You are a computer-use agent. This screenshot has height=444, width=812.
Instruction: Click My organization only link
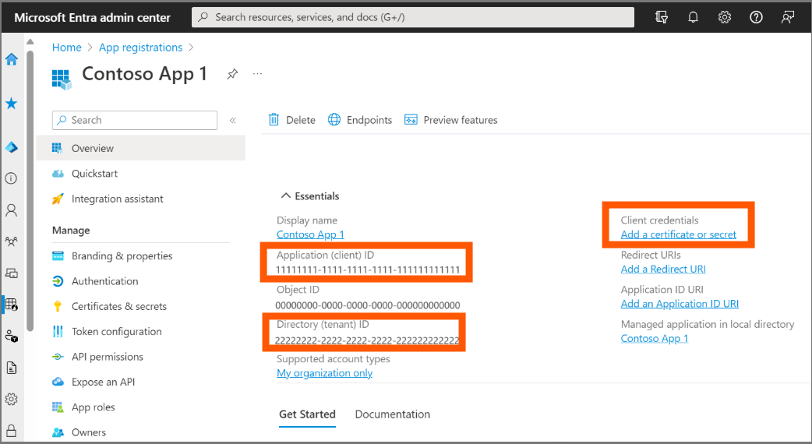(x=325, y=373)
